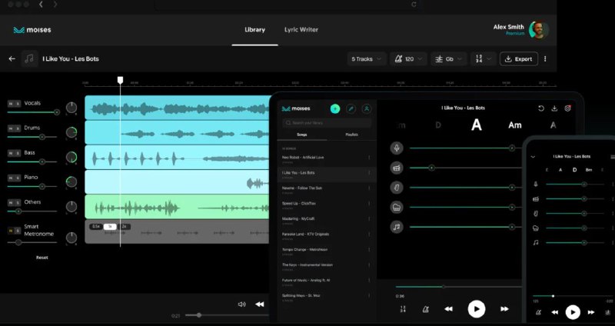Click the drums icon on the phone
The image size is (615, 326).
pos(536,199)
